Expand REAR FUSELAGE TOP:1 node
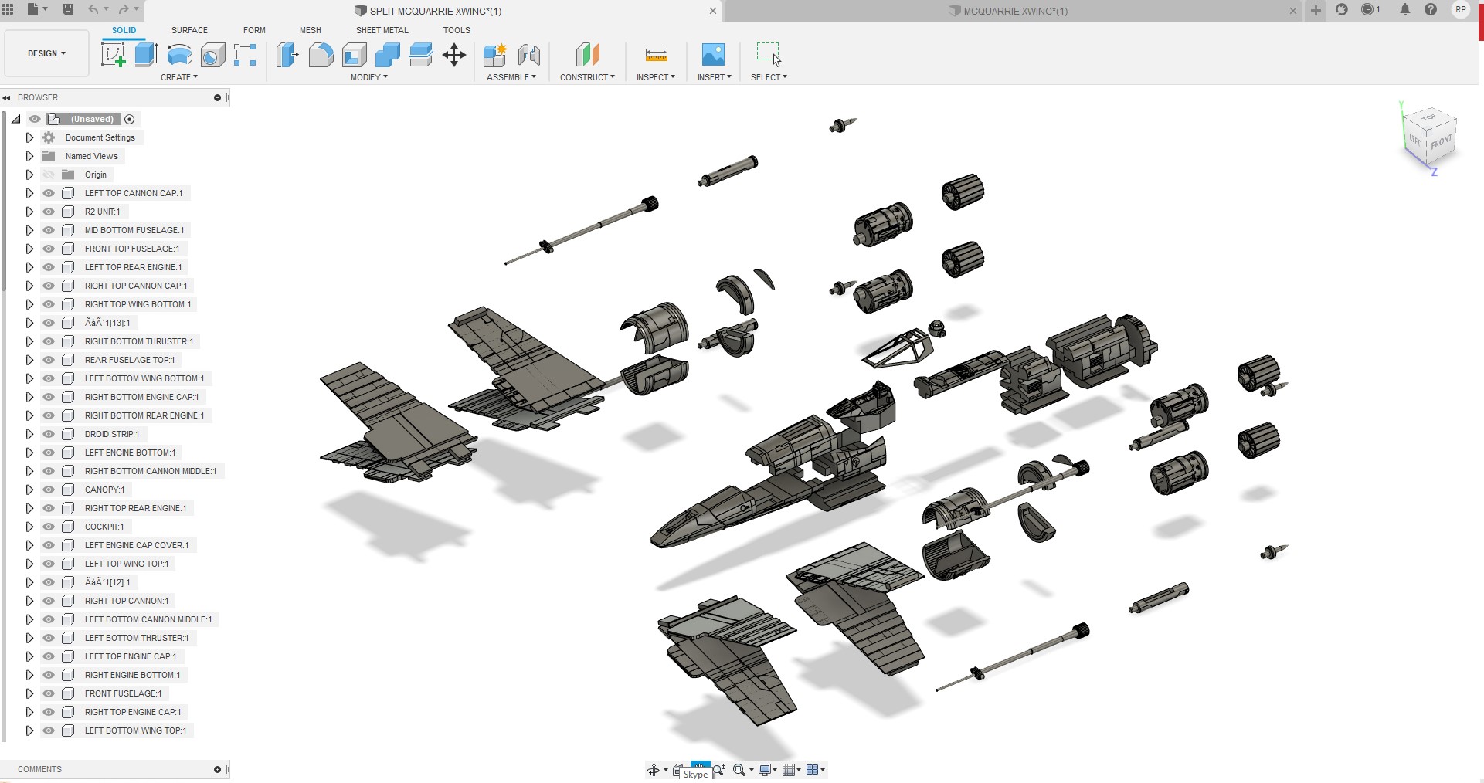 pyautogui.click(x=29, y=360)
